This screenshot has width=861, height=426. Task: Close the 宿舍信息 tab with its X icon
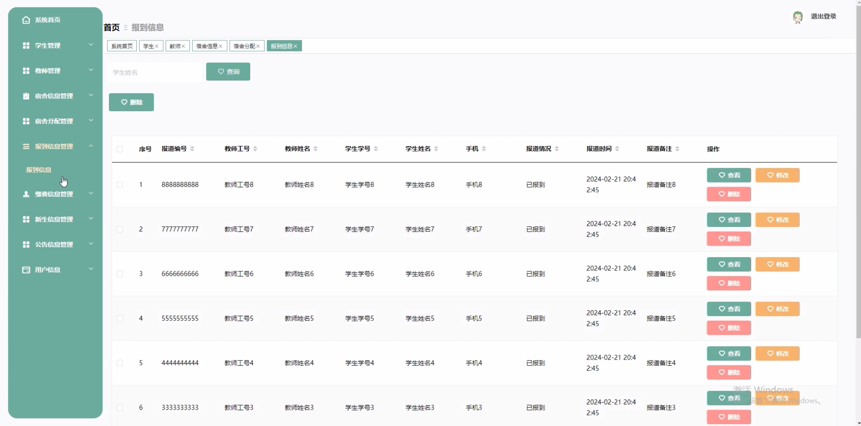pyautogui.click(x=221, y=46)
